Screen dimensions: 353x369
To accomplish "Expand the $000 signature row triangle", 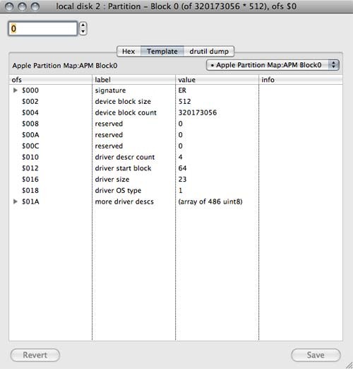I will 16,90.
